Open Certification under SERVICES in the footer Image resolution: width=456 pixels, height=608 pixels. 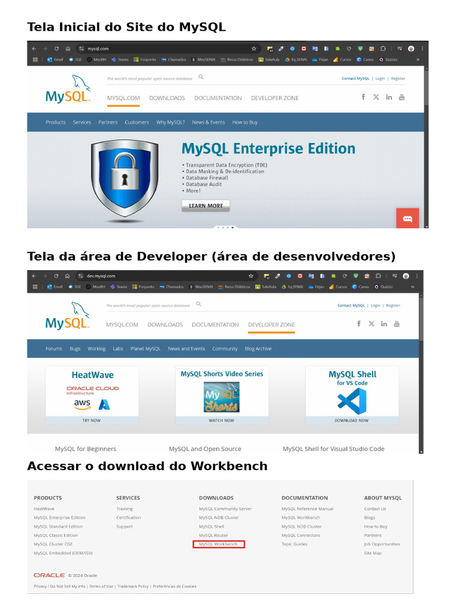click(129, 518)
